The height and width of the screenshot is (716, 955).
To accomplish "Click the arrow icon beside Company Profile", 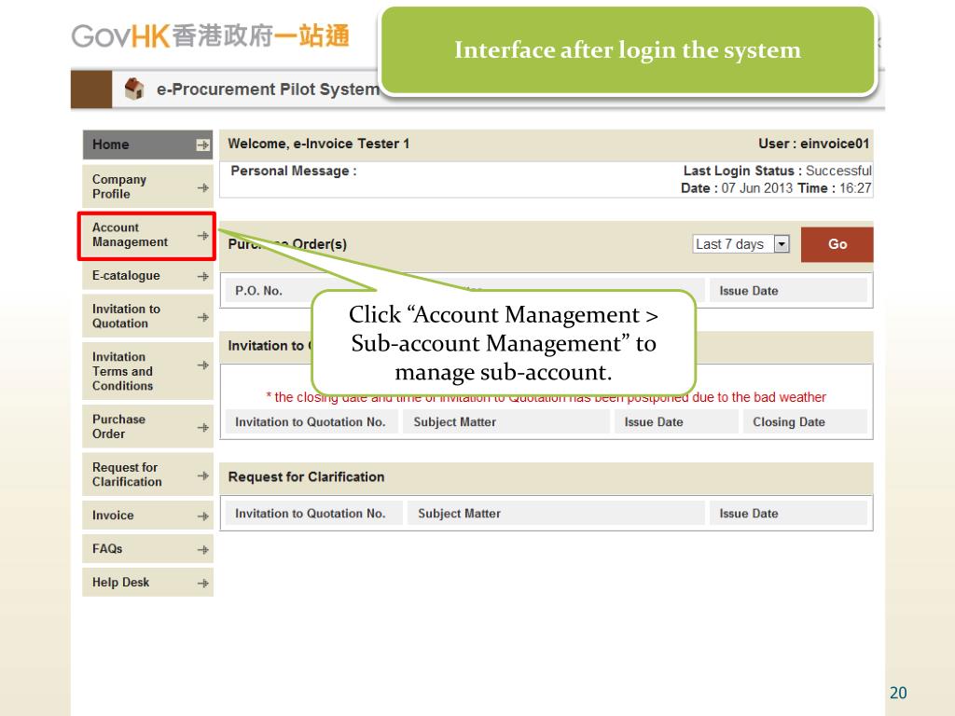I will [202, 187].
